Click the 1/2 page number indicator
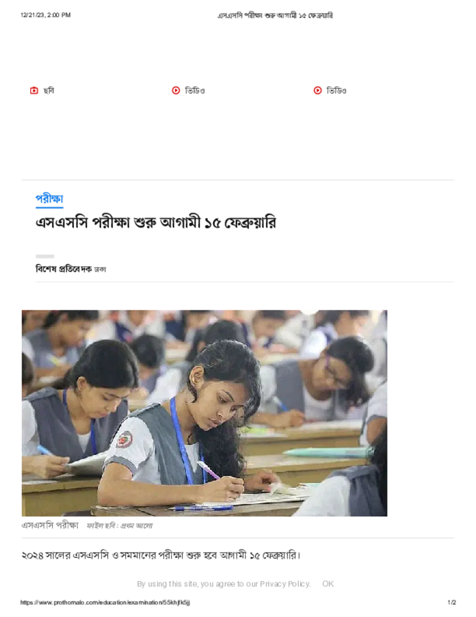This screenshot has height=617, width=476. pos(452,603)
